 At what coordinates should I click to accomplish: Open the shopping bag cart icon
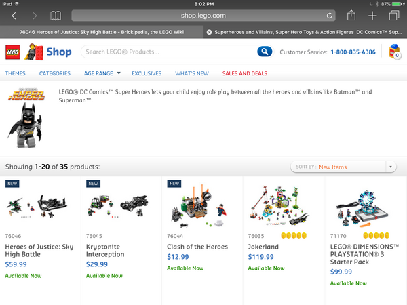395,52
